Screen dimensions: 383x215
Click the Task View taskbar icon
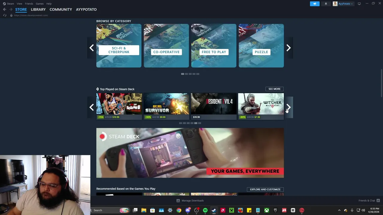tap(135, 210)
